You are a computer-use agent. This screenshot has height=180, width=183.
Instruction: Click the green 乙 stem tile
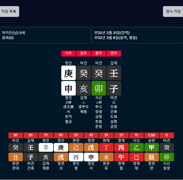point(137,147)
